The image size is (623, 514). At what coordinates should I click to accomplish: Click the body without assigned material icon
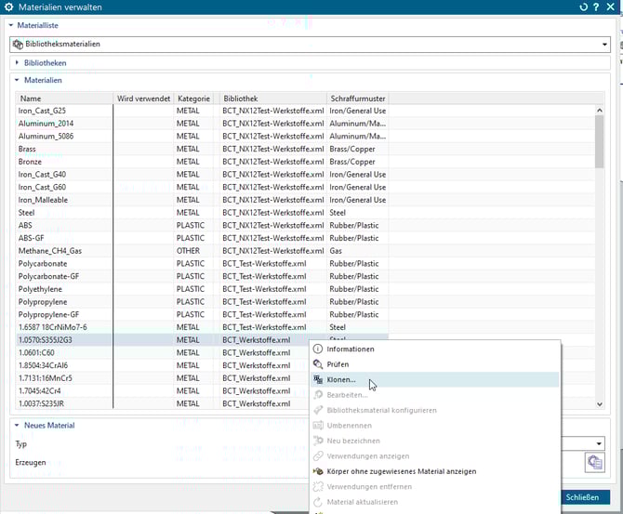pos(318,471)
